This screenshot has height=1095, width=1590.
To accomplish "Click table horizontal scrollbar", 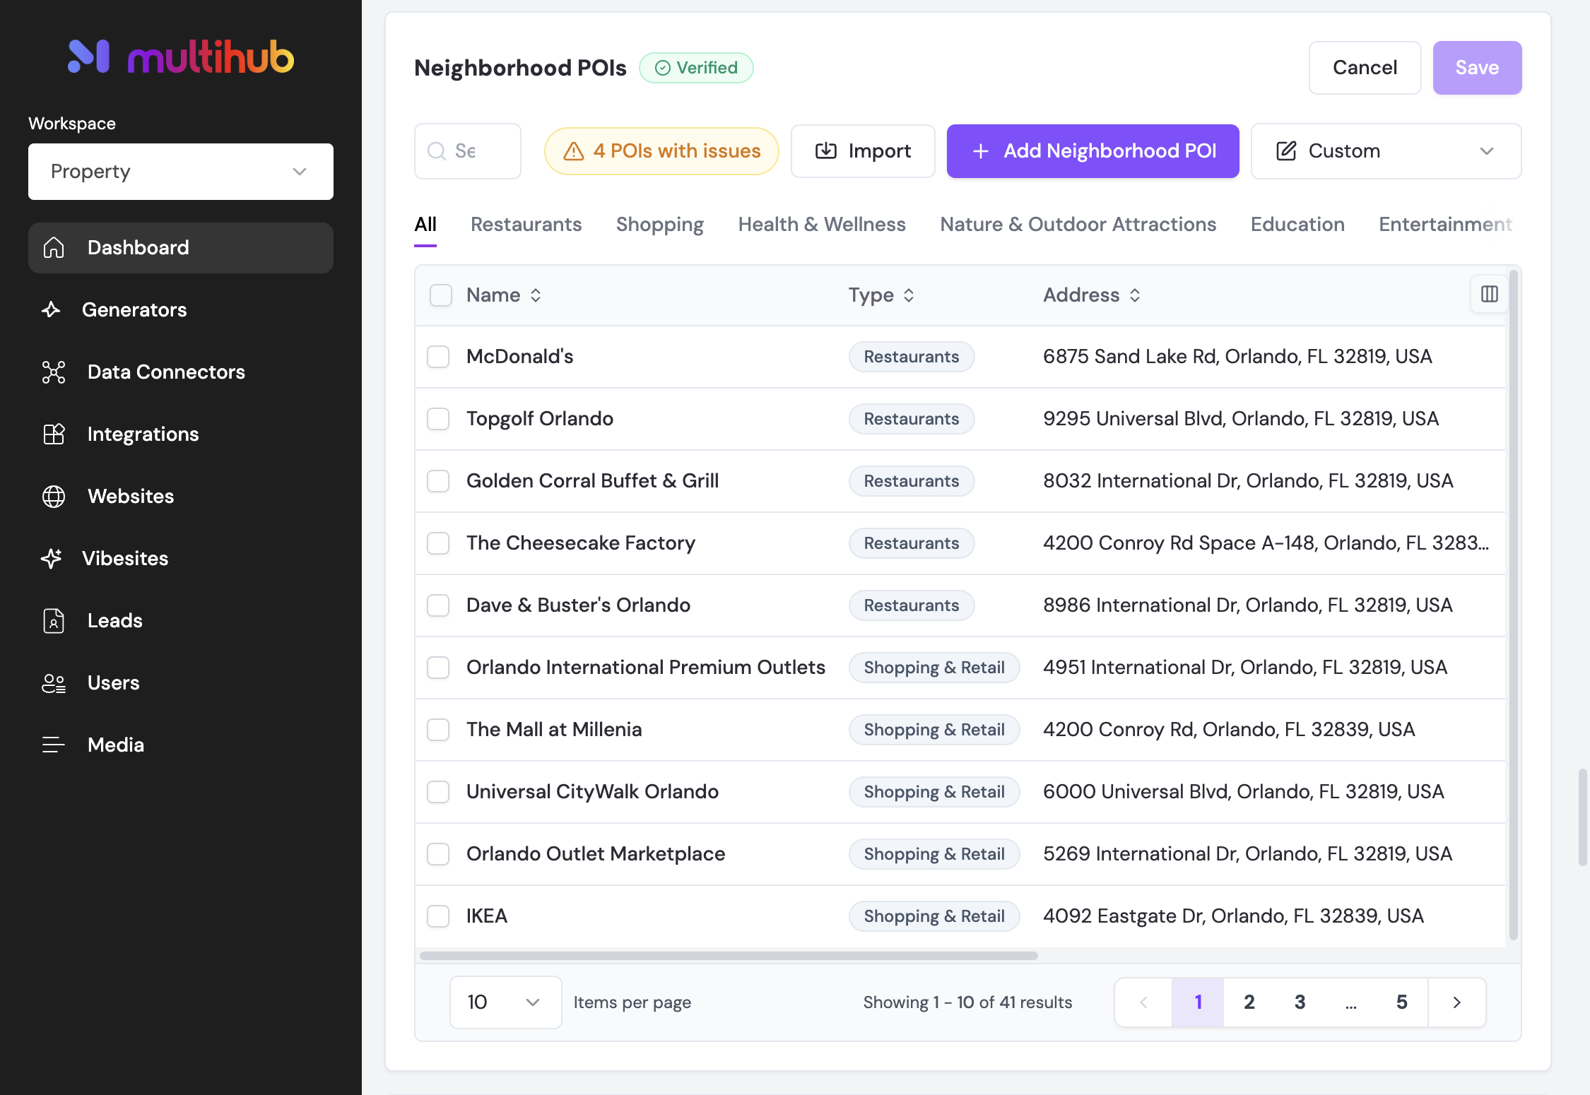I will tap(729, 956).
